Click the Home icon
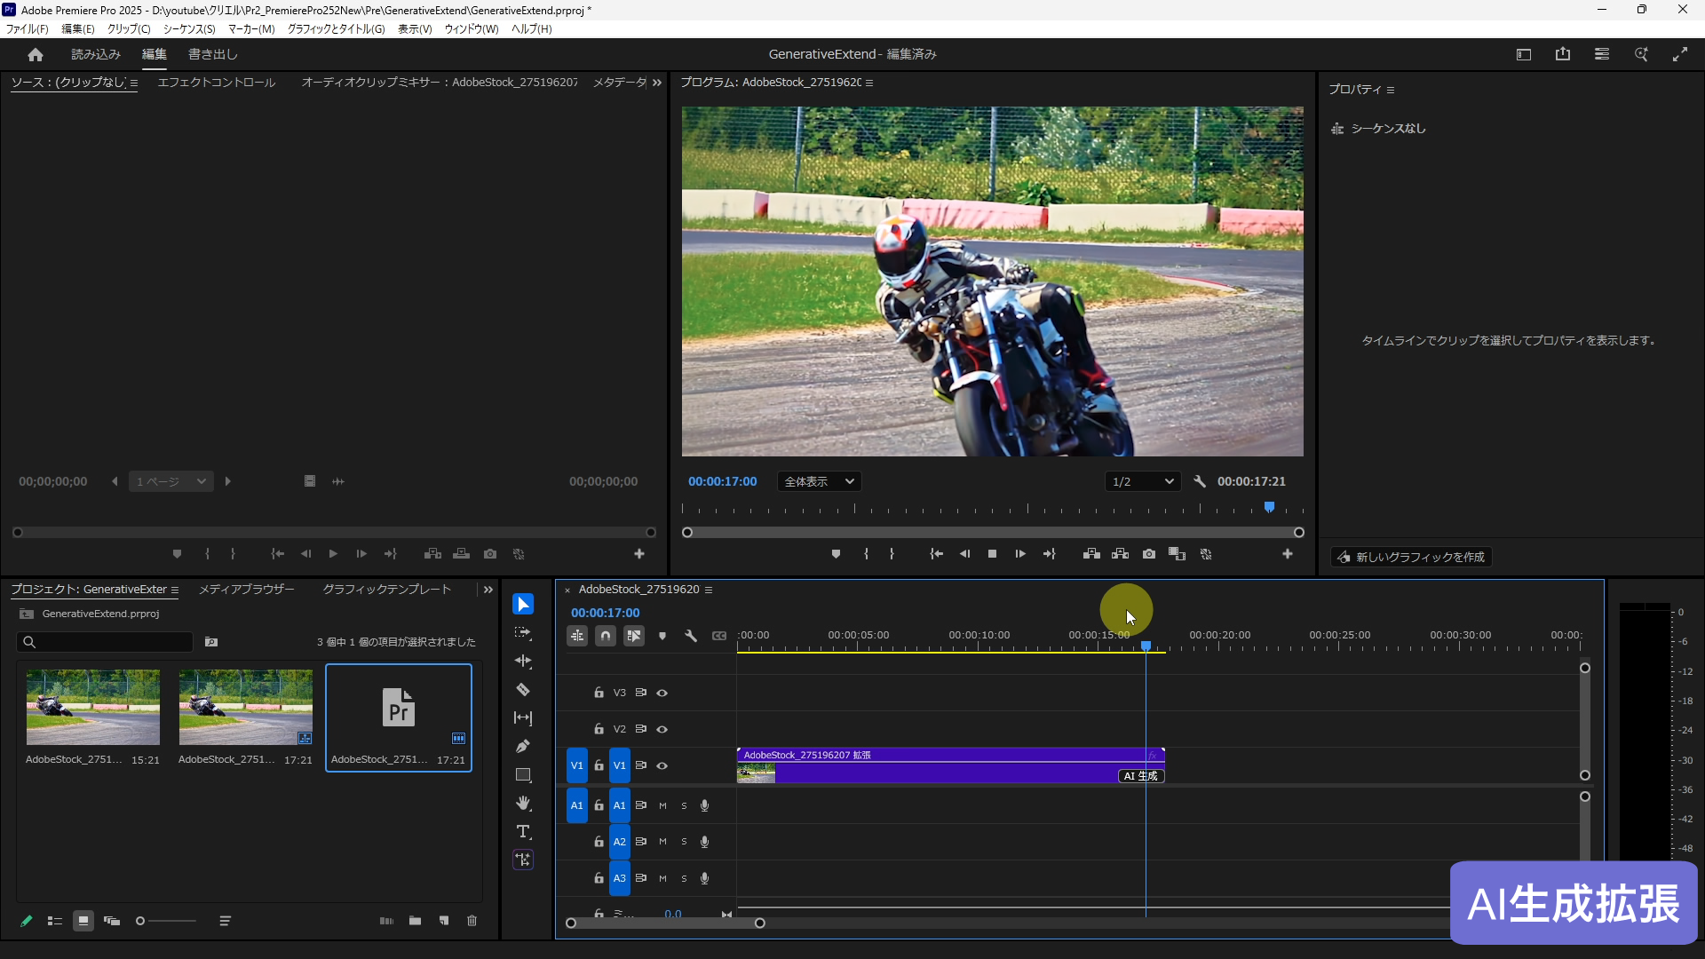1705x959 pixels. (x=36, y=54)
